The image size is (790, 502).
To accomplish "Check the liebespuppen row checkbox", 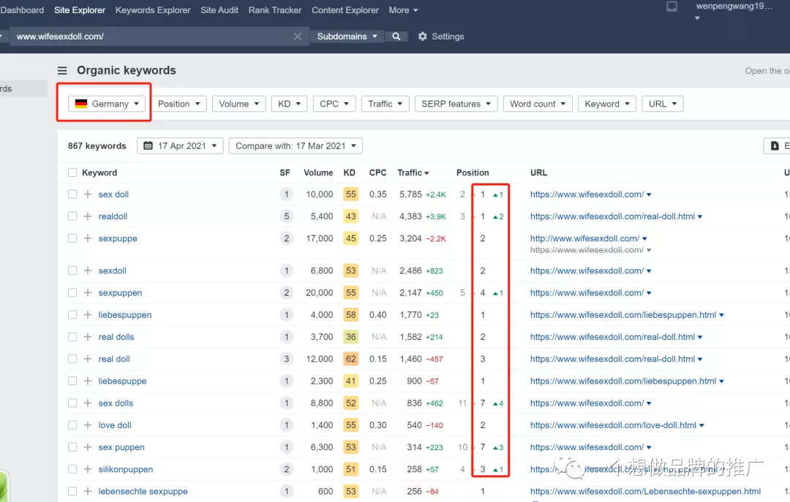I will [72, 315].
